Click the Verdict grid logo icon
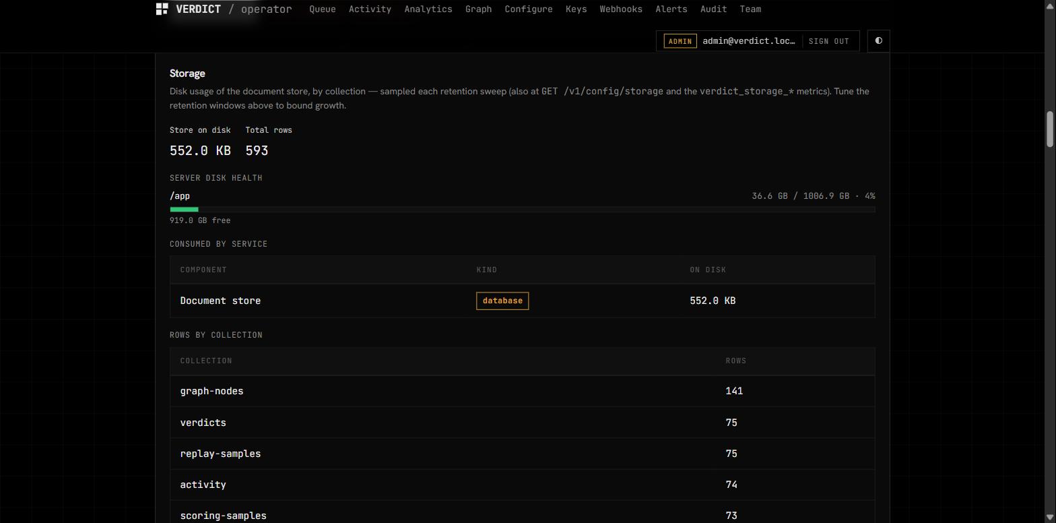The image size is (1056, 523). (162, 9)
